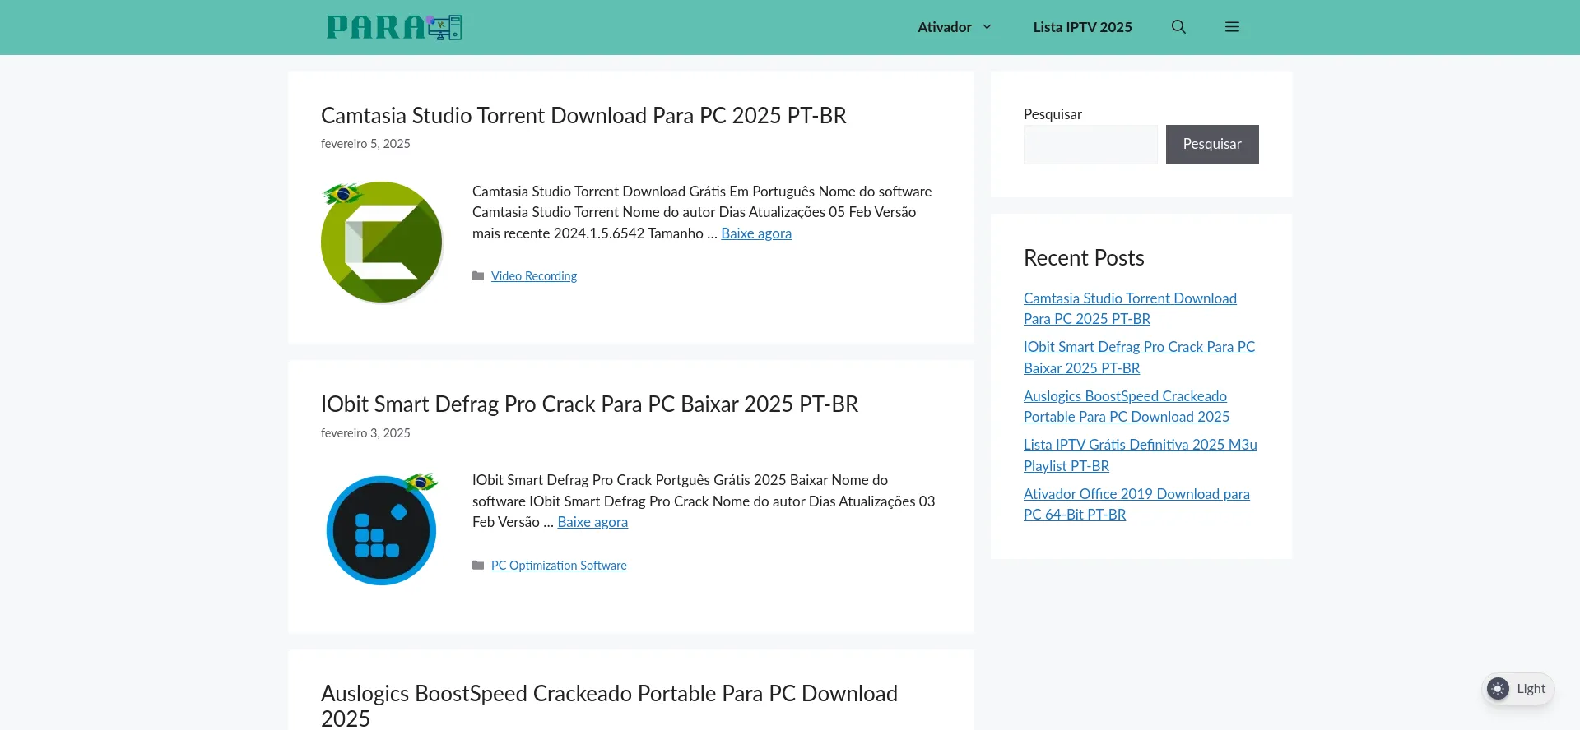
Task: Open Camtasia Studio Torrent post title
Action: (583, 115)
